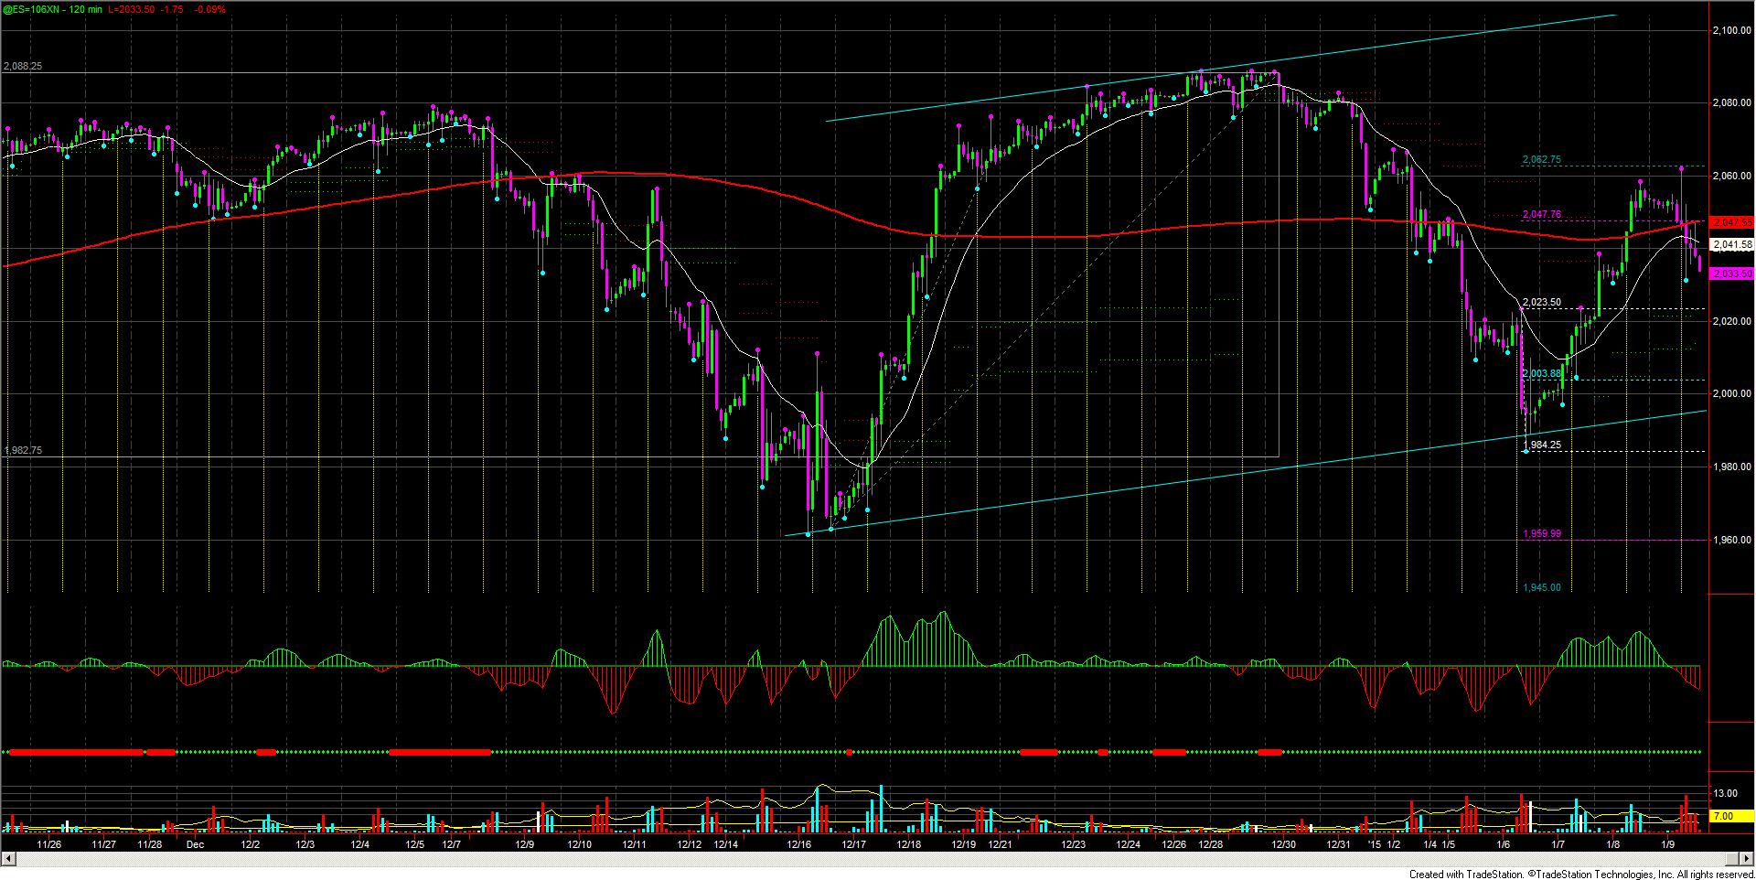Viewport: 1756px width, 880px height.
Task: Click the 12/16 date label
Action: click(799, 845)
